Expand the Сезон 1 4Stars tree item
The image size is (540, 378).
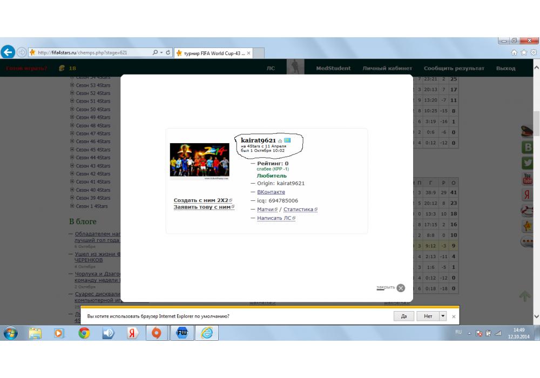(x=72, y=206)
